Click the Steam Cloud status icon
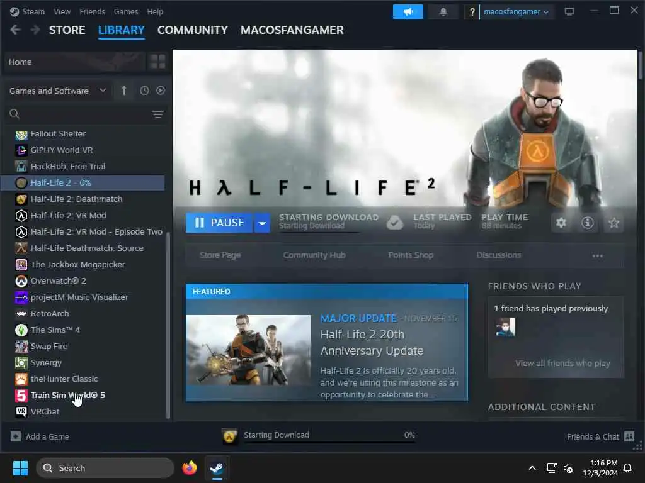This screenshot has width=645, height=483. (394, 223)
